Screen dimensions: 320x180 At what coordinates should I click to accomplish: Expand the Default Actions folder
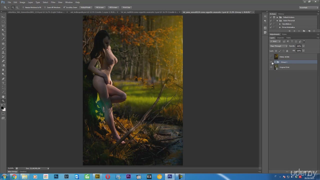click(x=277, y=17)
